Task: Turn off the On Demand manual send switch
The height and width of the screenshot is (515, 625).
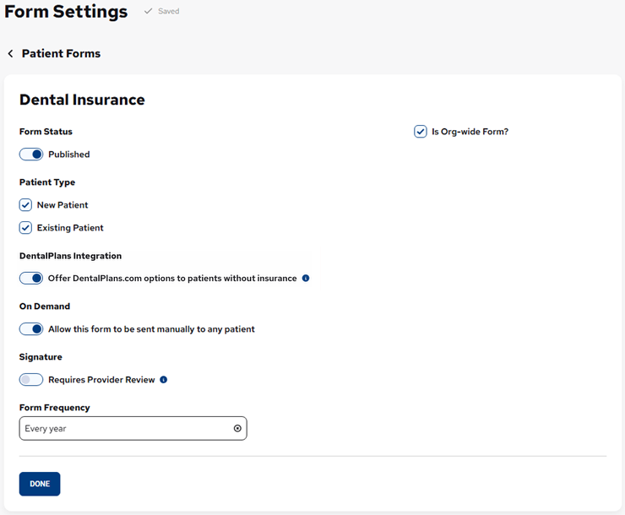Action: point(31,329)
